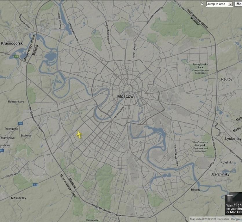Select the yellow airplane on the map
Image resolution: width=242 pixels, height=222 pixels.
(x=79, y=135)
